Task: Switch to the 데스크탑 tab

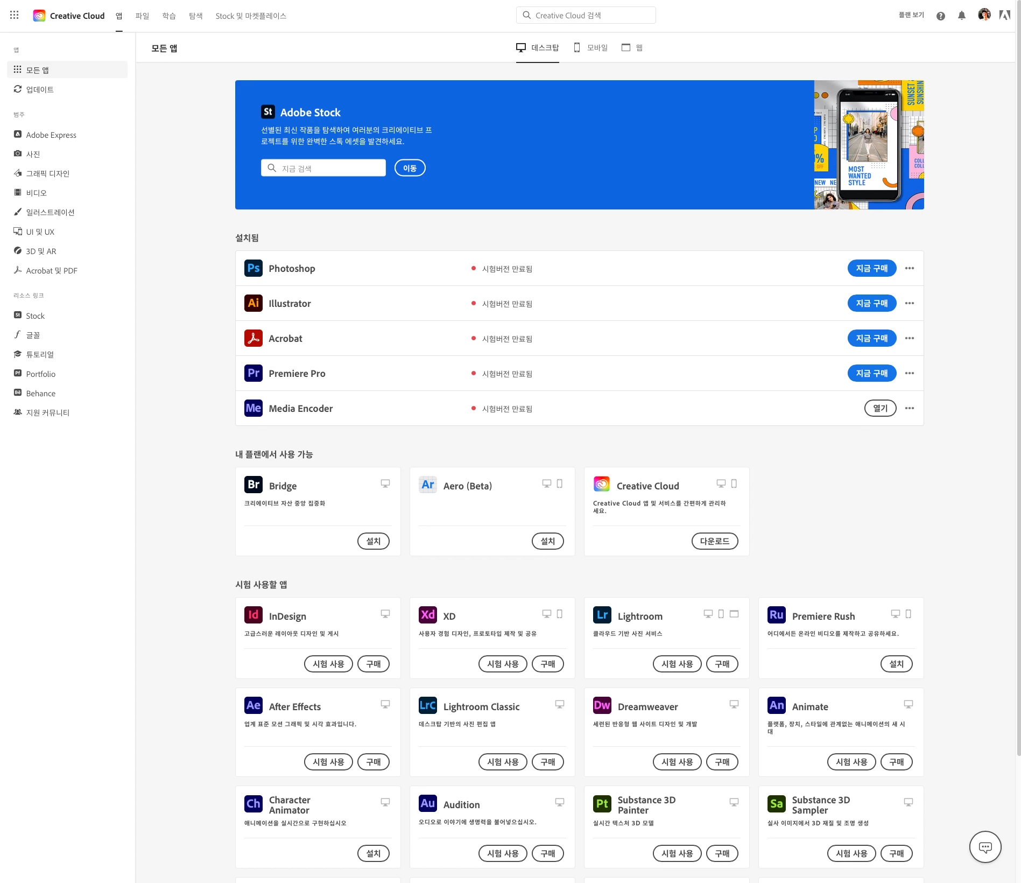Action: [x=538, y=47]
